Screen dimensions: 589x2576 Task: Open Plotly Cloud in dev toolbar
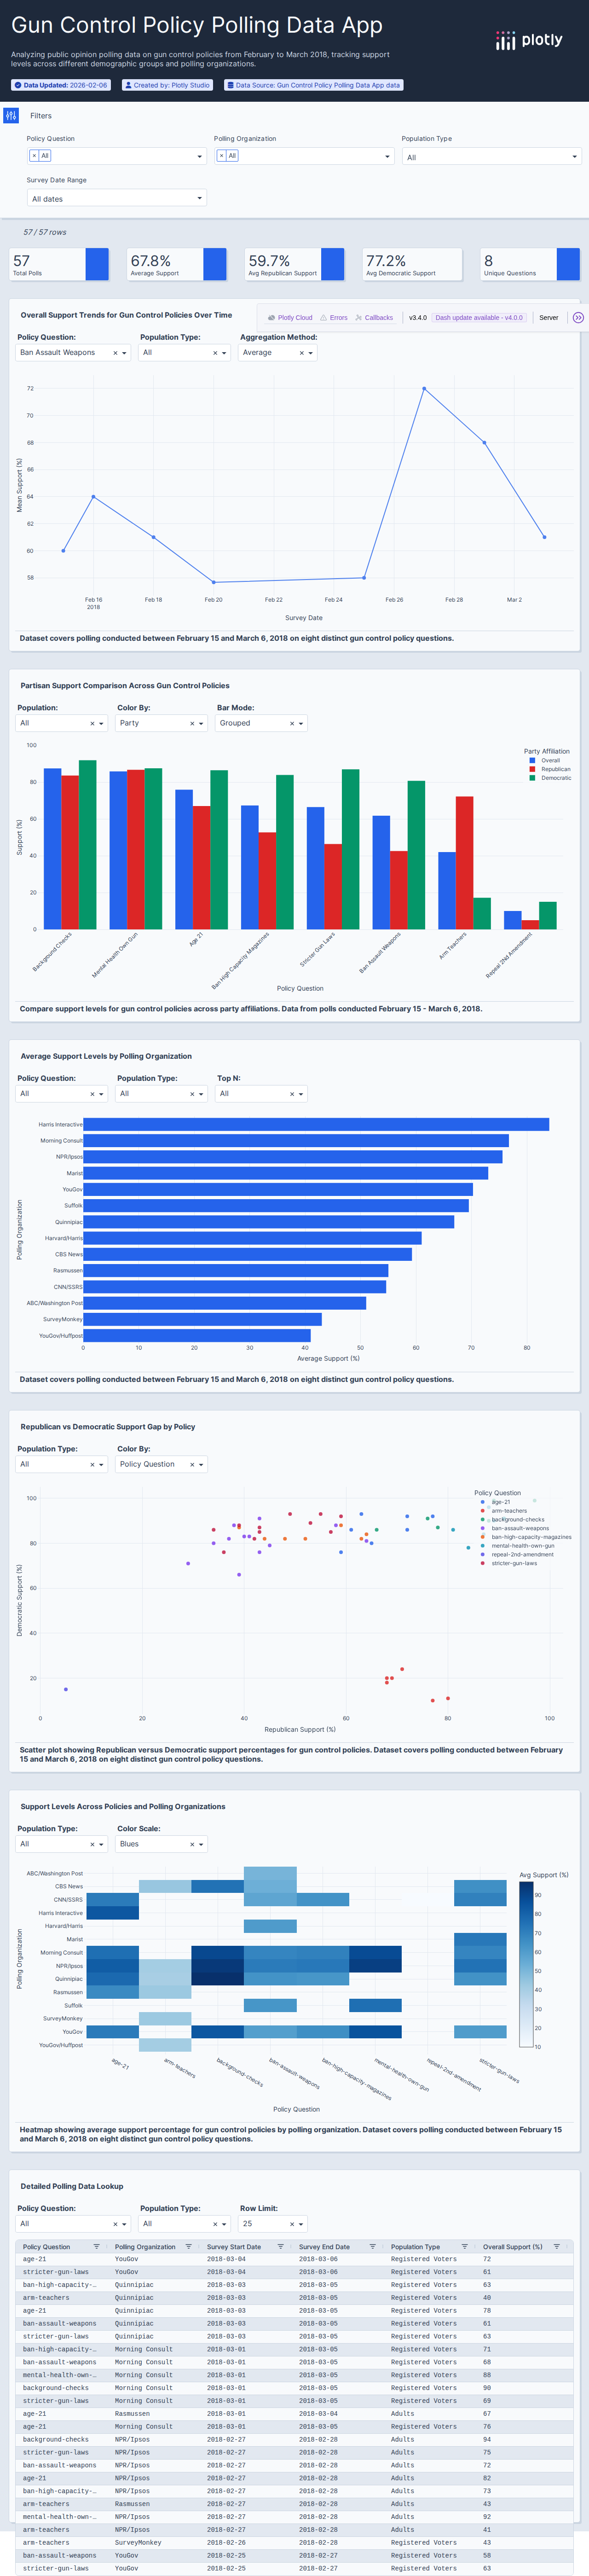290,318
